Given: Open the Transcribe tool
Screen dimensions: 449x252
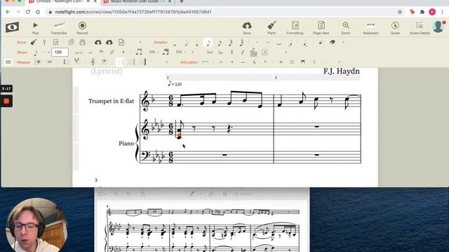Looking at the screenshot, I should coord(59,28).
